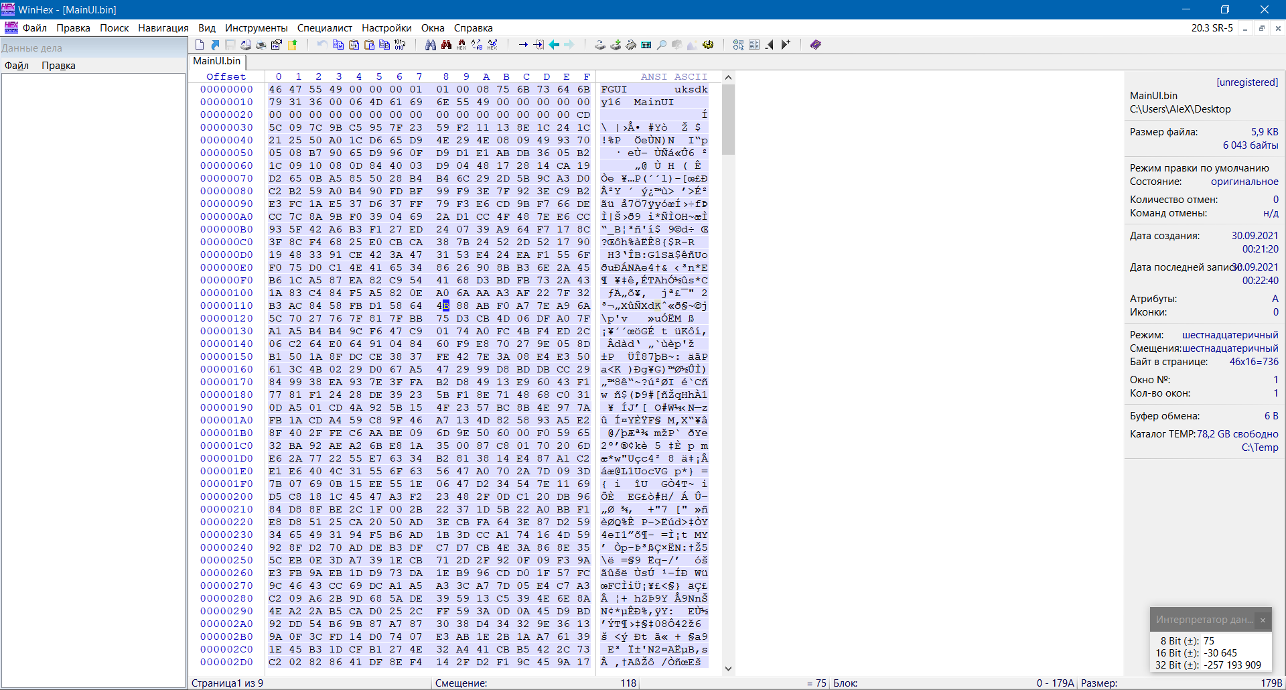The width and height of the screenshot is (1286, 690).
Task: Click the purple Help book icon
Action: pos(815,45)
